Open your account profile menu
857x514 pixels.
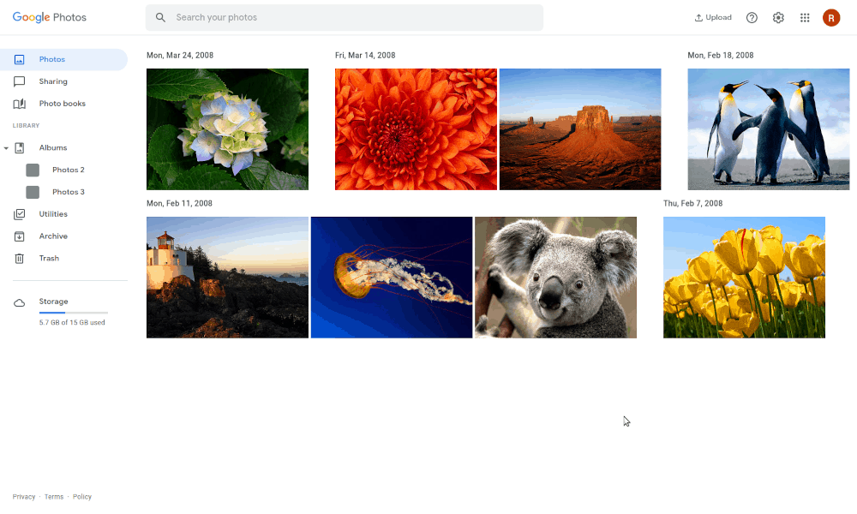click(x=831, y=17)
